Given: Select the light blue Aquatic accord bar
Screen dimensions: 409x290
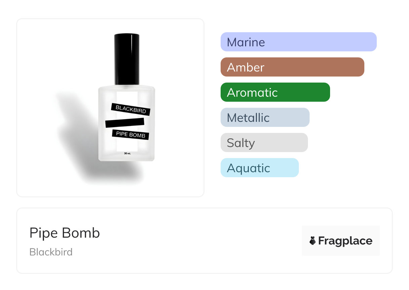Looking at the screenshot, I should pos(259,168).
